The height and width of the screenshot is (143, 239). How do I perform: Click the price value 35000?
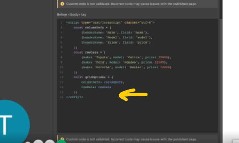163,57
